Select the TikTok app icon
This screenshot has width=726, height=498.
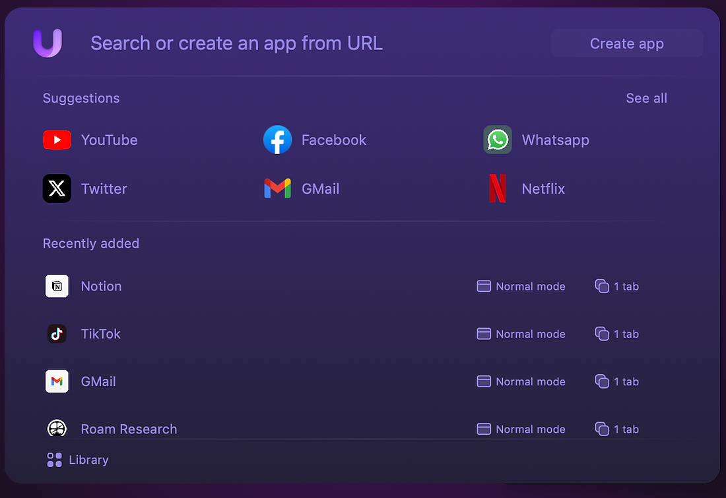57,334
